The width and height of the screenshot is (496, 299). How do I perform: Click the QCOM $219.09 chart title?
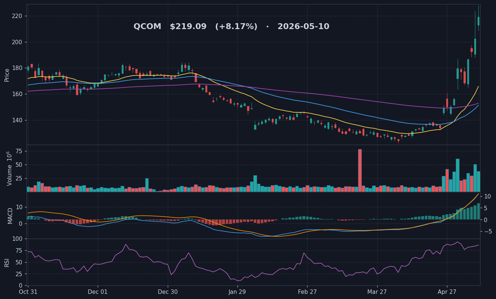coord(231,27)
